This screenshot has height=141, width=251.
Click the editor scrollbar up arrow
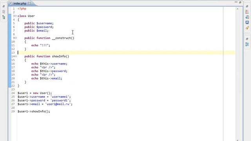tap(237, 9)
